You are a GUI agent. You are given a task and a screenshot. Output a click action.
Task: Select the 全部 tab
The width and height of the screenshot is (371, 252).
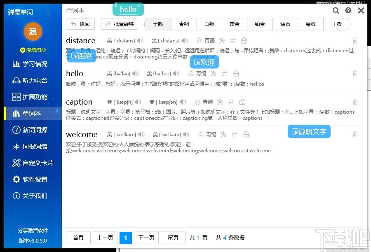(157, 24)
